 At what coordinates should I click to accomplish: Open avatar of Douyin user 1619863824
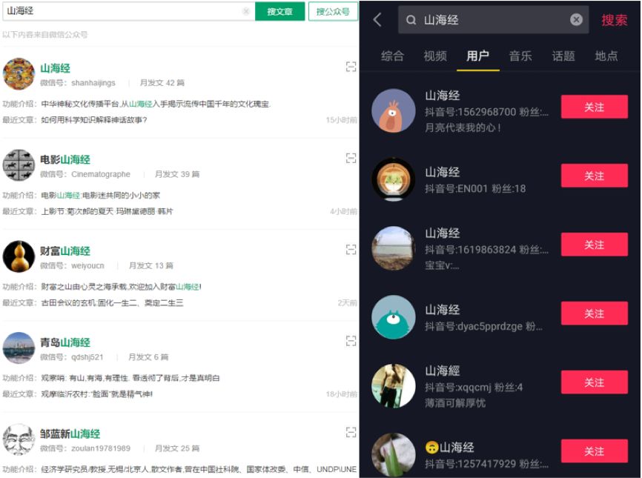tap(394, 248)
